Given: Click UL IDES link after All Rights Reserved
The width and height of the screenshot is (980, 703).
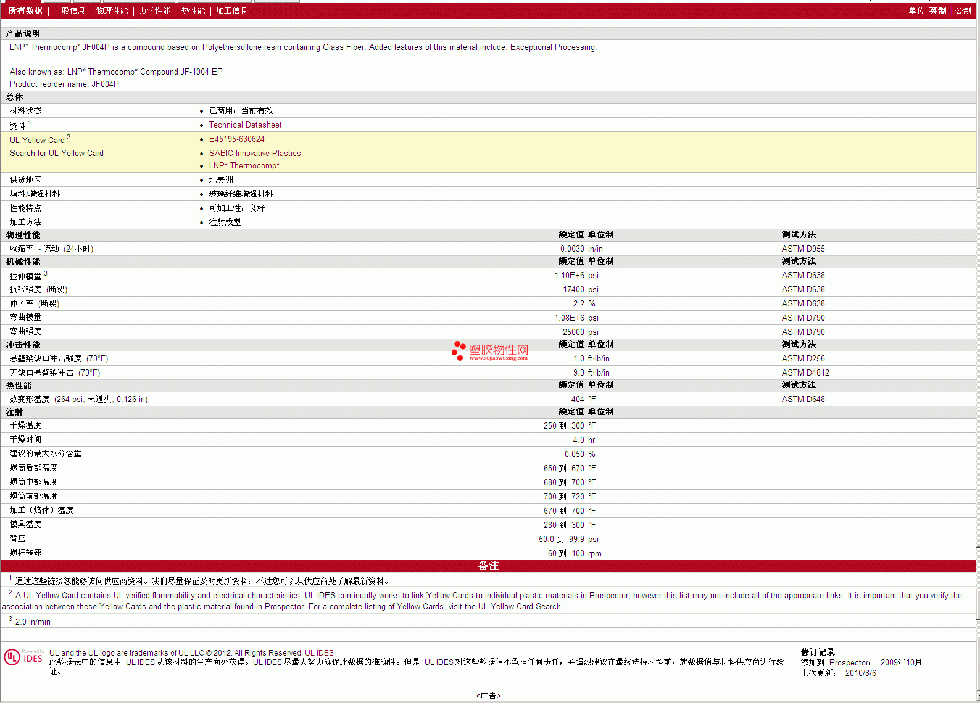Looking at the screenshot, I should [319, 653].
